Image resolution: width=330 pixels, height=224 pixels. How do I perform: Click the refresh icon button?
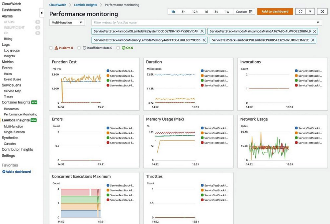click(300, 11)
